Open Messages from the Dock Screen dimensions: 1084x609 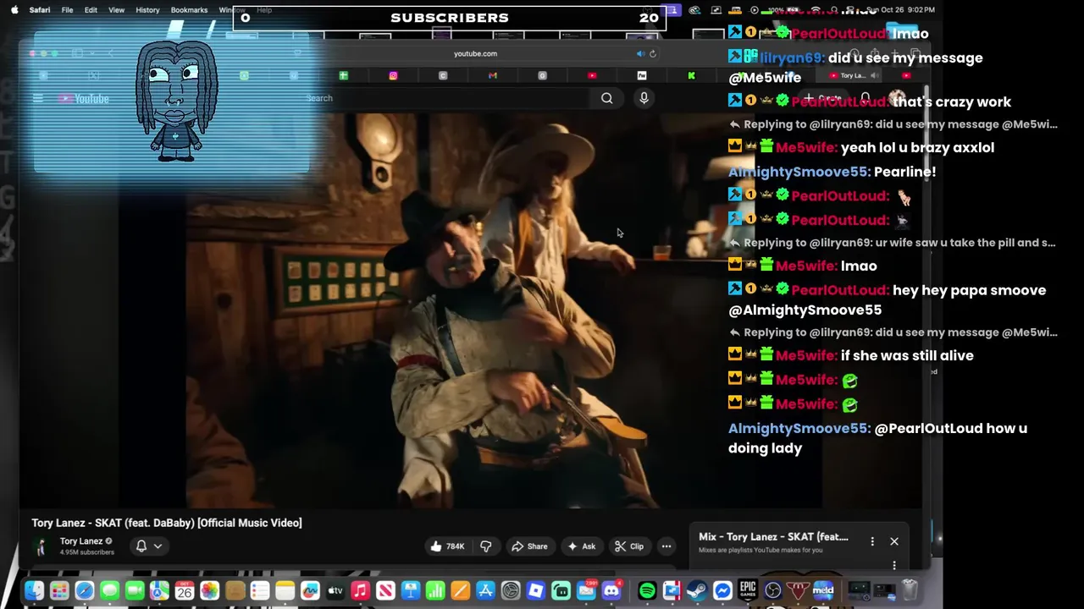[x=109, y=590]
